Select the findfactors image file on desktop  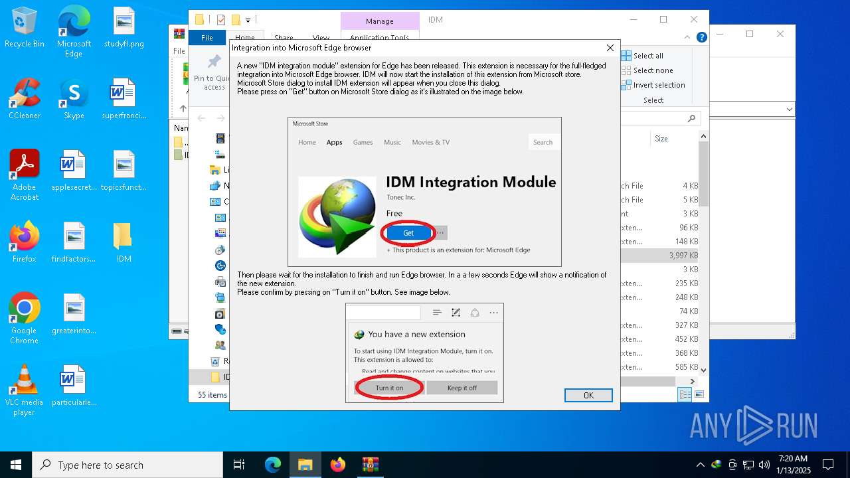(74, 242)
